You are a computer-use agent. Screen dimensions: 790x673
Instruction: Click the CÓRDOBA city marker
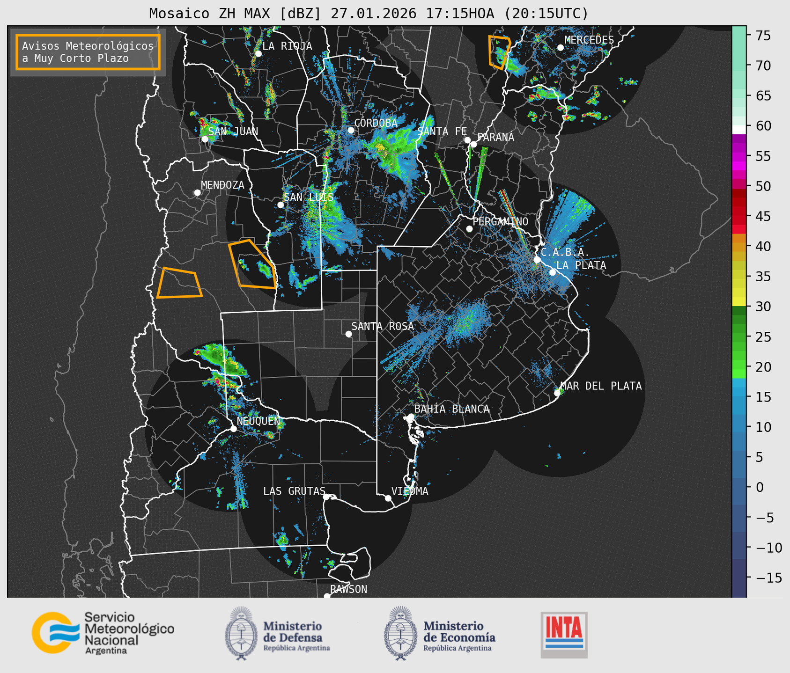click(351, 130)
